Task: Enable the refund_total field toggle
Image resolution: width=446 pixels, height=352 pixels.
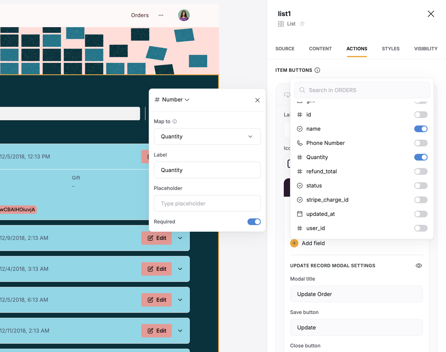Action: pos(420,172)
